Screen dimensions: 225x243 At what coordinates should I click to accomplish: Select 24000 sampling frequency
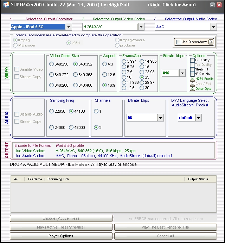(x=51, y=127)
